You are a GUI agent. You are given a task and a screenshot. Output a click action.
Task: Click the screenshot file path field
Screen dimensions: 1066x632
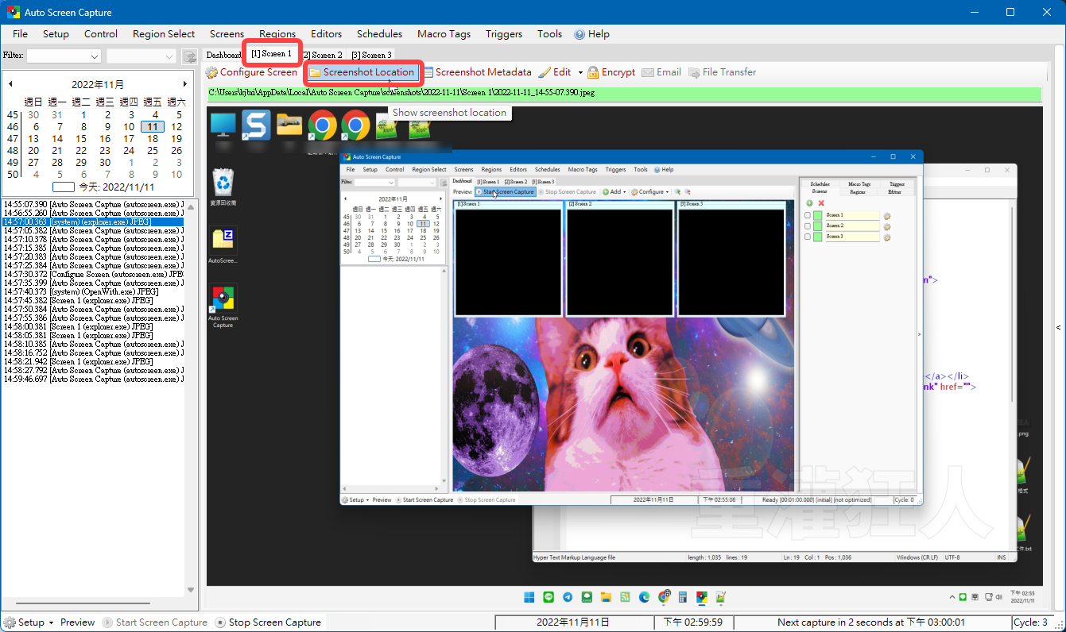coord(623,93)
